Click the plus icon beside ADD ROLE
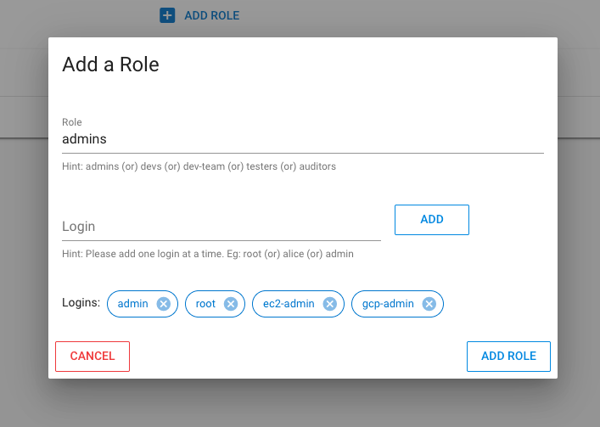This screenshot has height=427, width=600. coord(168,15)
